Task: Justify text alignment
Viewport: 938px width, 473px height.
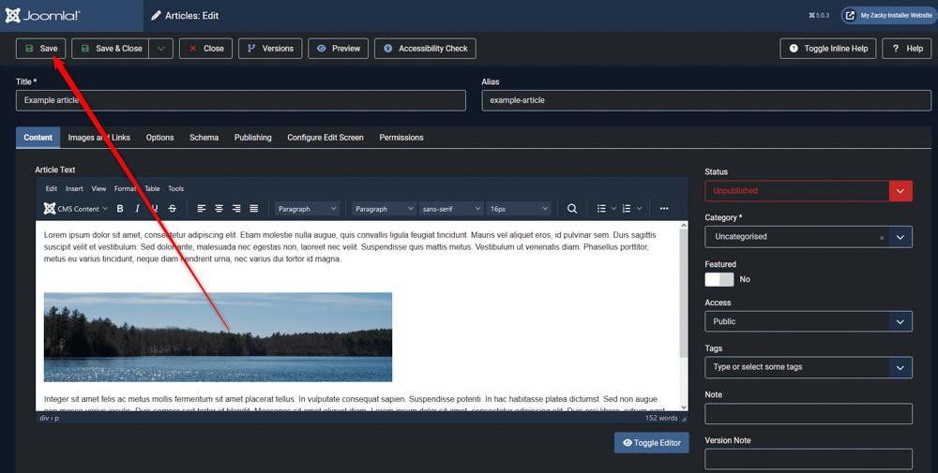Action: [x=253, y=209]
